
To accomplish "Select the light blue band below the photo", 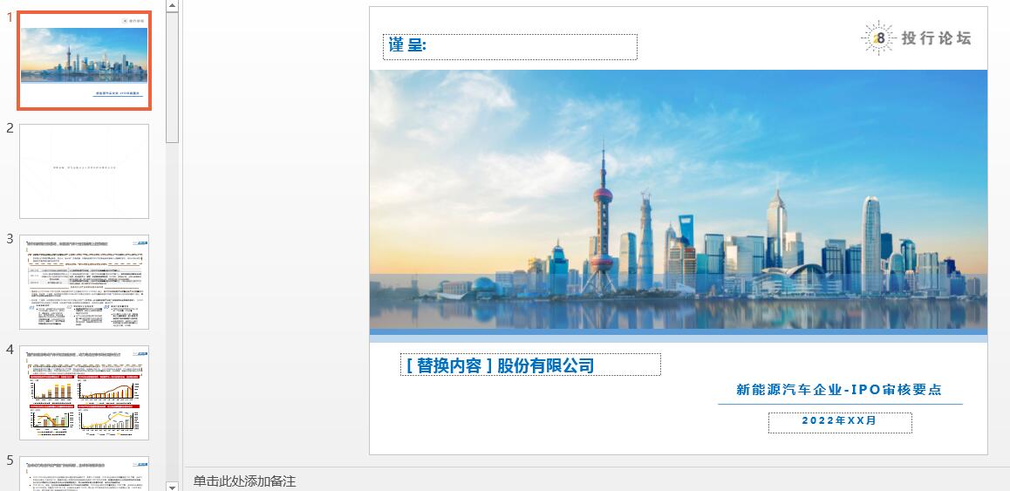I will tap(679, 337).
